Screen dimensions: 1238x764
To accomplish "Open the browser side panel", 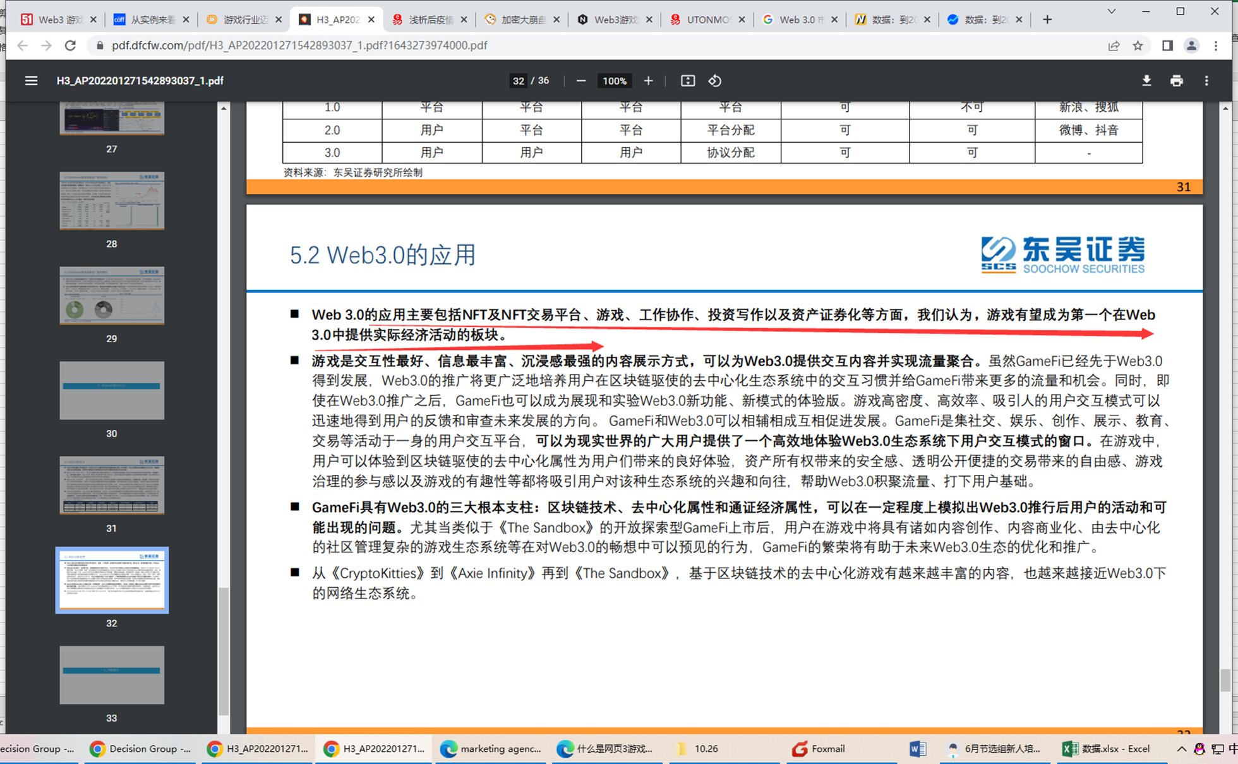I will [x=1167, y=45].
